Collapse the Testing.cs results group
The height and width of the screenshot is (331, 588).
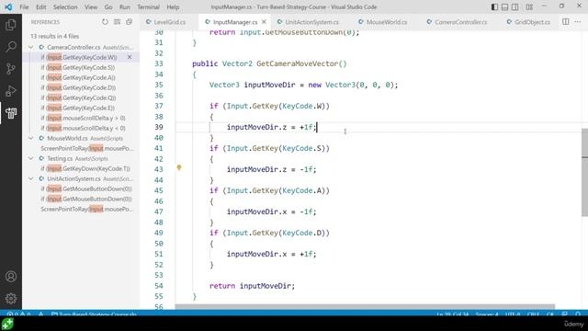pos(31,158)
